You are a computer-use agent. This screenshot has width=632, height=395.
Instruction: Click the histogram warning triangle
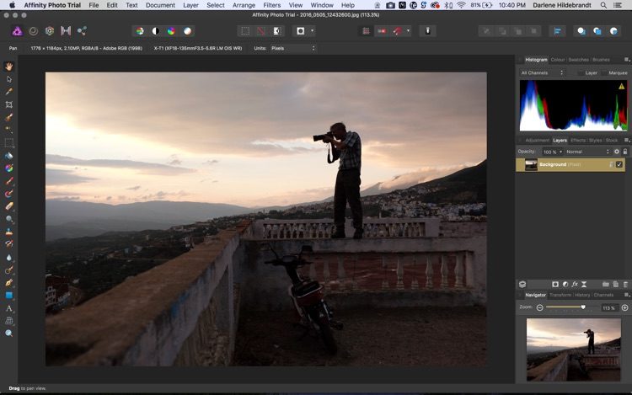(622, 86)
